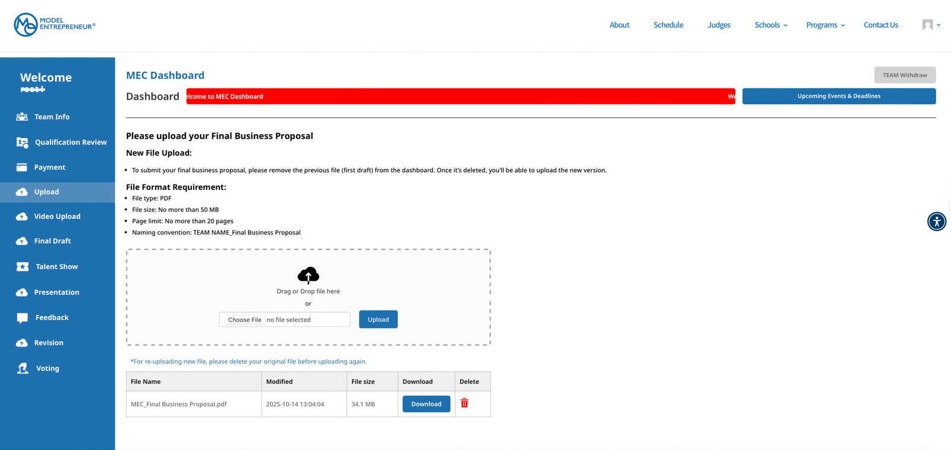Open the Judges menu item
This screenshot has width=951, height=450.
tap(719, 25)
